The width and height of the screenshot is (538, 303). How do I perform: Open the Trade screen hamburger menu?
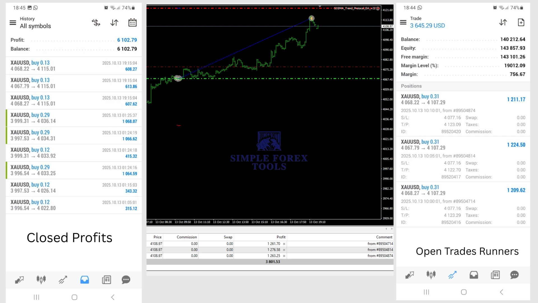(403, 22)
